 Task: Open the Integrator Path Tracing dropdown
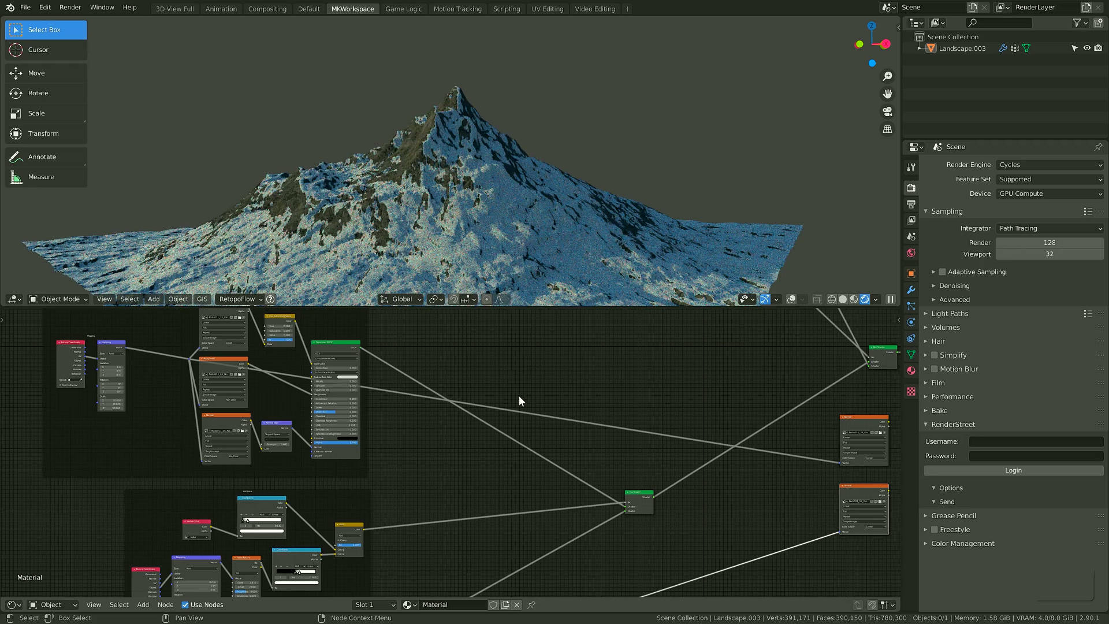click(x=1050, y=228)
